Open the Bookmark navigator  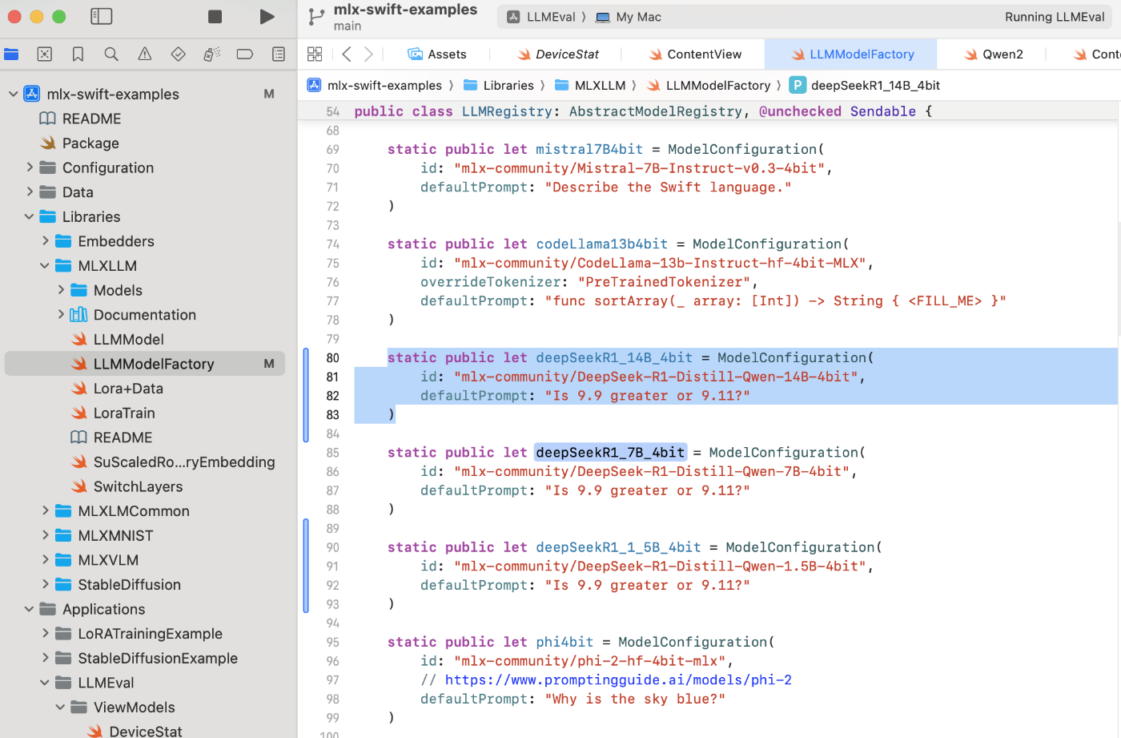tap(78, 54)
